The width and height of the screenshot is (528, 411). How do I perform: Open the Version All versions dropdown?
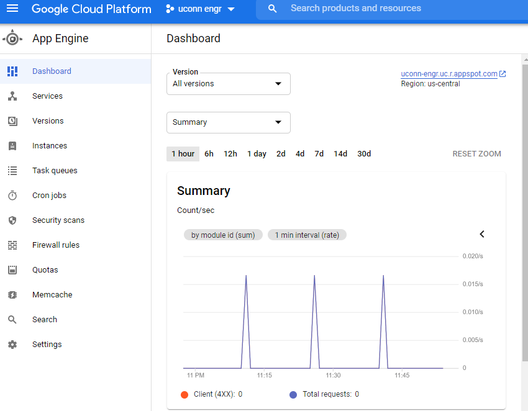click(x=229, y=84)
